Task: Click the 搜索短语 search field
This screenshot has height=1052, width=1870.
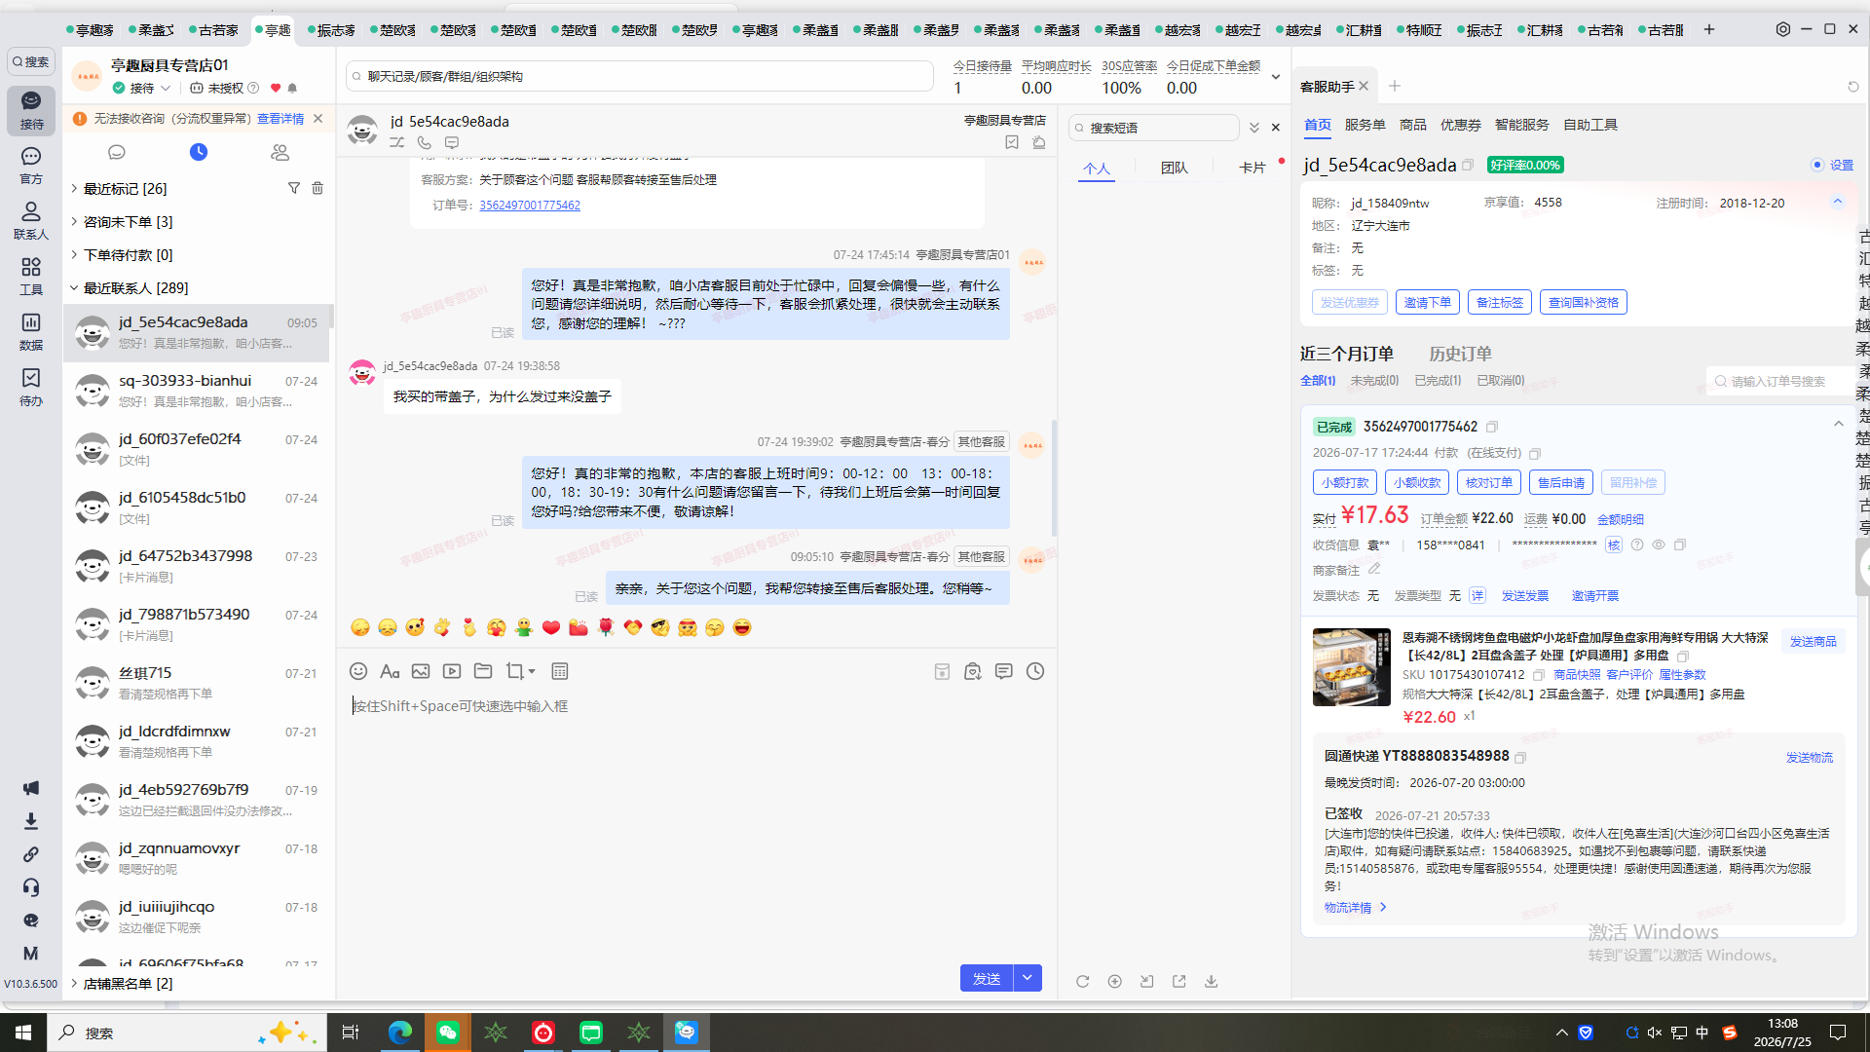Action: [x=1154, y=128]
